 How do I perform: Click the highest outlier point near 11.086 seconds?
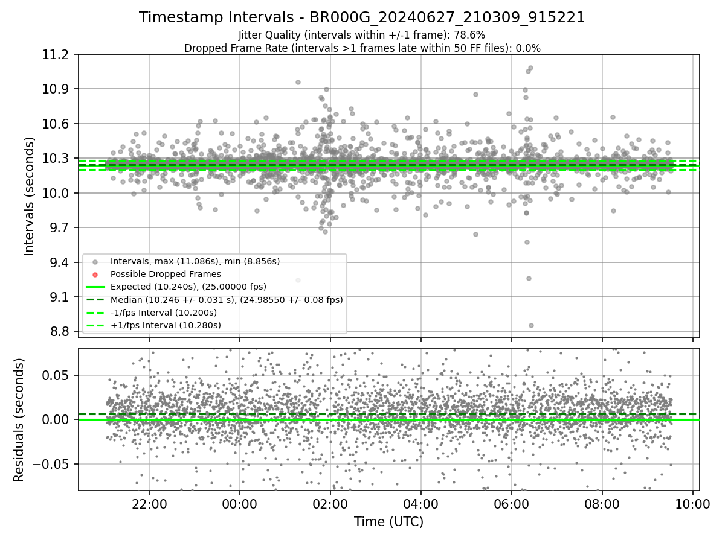[x=530, y=68]
